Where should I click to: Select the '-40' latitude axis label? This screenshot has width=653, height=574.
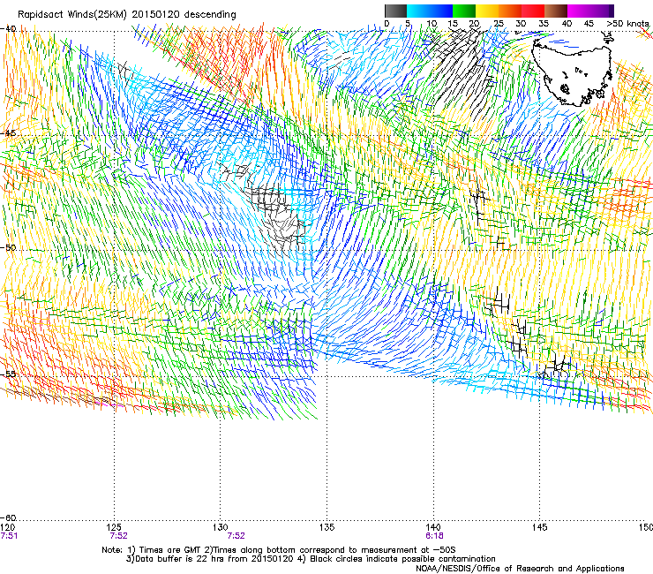[8, 29]
